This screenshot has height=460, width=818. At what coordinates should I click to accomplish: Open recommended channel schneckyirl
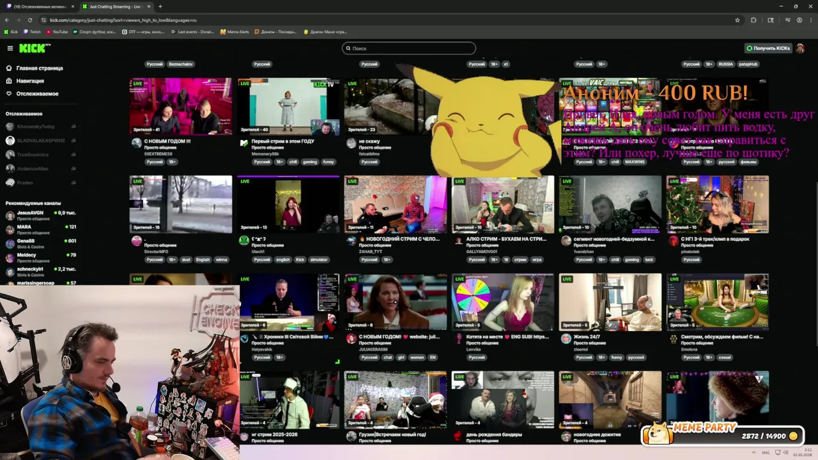[x=40, y=272]
